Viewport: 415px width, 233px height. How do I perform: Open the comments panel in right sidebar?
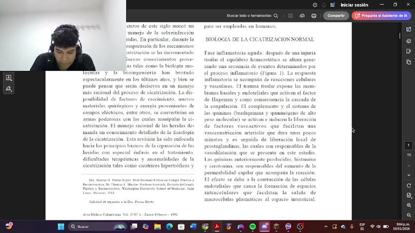tap(409, 41)
